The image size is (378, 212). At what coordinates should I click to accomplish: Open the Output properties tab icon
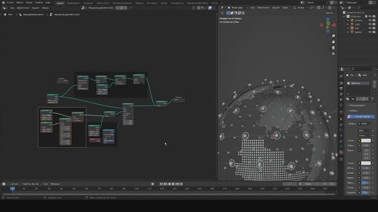(341, 88)
